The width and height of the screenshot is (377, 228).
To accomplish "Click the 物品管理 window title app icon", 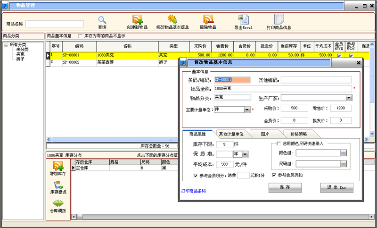I will [5, 5].
